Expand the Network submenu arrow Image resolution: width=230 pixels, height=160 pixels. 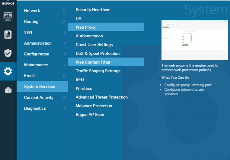click(x=64, y=11)
